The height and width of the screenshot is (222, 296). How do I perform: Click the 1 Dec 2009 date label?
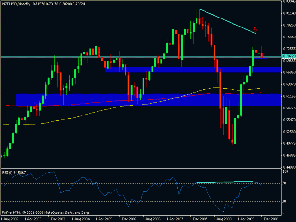pos(269,219)
